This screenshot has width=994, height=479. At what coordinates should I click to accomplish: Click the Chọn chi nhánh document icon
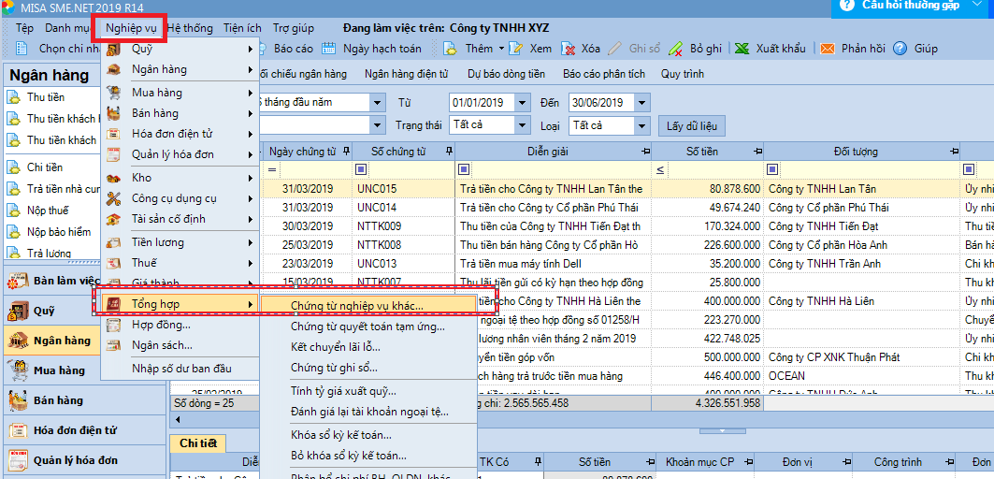[x=22, y=49]
